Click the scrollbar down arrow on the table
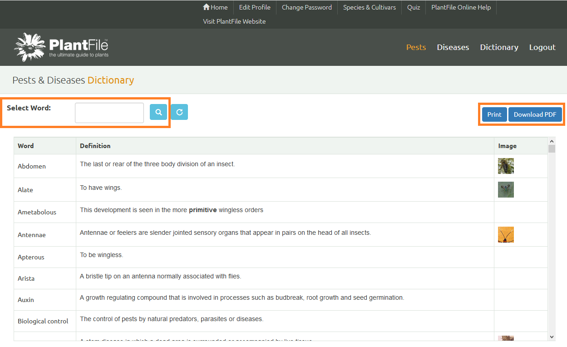 (x=552, y=337)
